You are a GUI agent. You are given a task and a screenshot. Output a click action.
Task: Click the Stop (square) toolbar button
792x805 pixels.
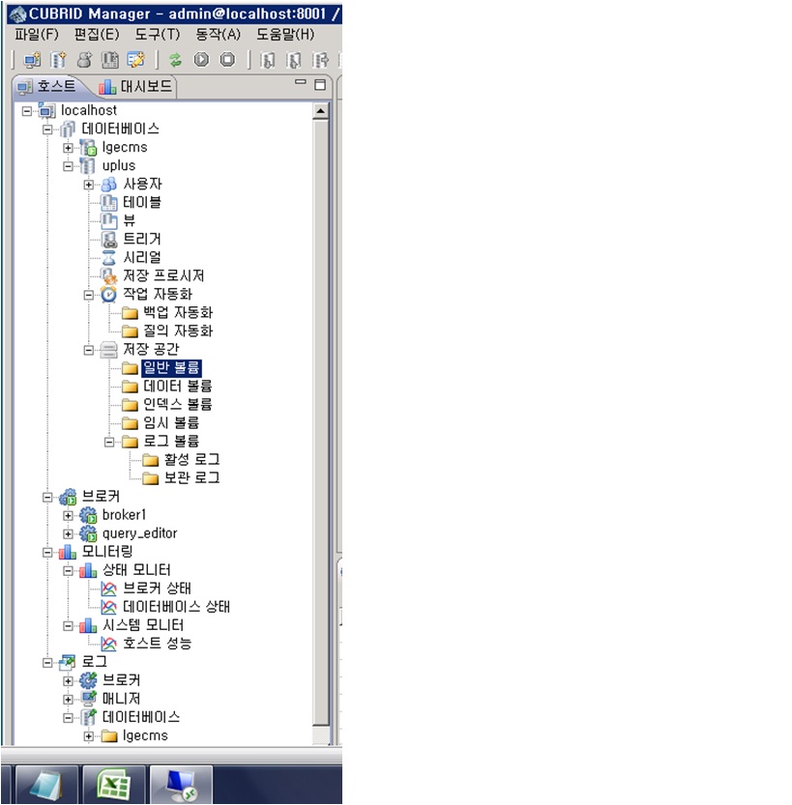point(227,60)
